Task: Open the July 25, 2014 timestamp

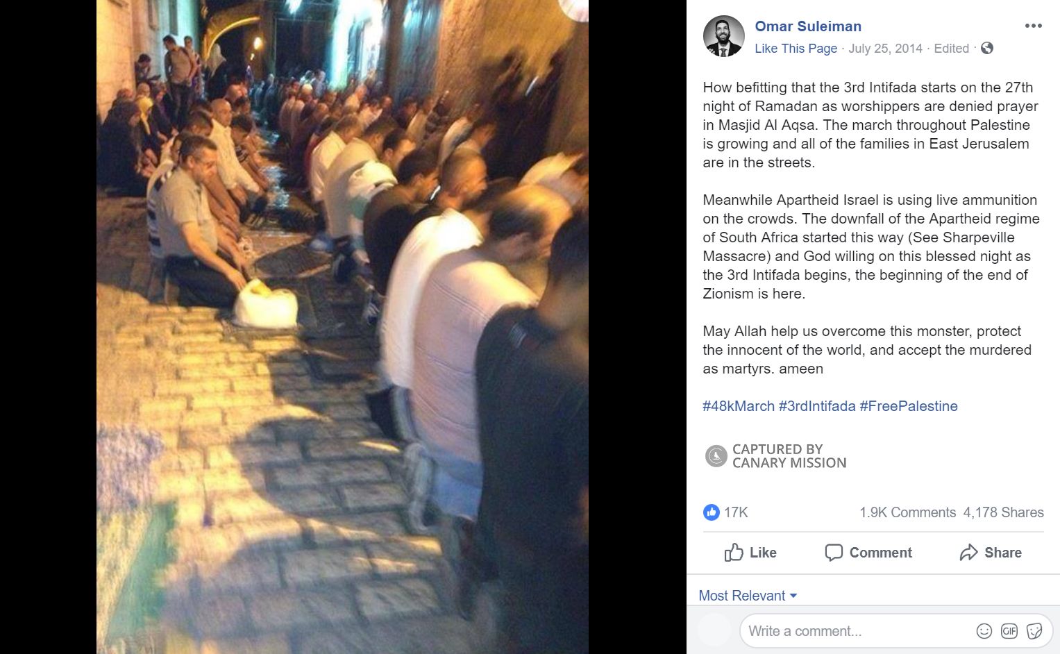Action: click(x=885, y=49)
